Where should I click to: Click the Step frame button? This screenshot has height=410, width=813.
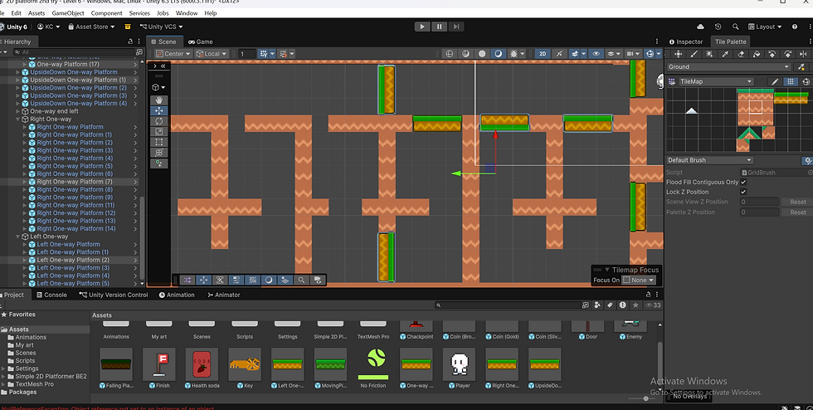[456, 27]
